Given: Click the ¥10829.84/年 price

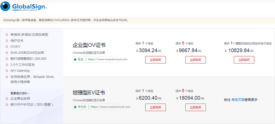Looking at the screenshot, I should (x=239, y=51).
